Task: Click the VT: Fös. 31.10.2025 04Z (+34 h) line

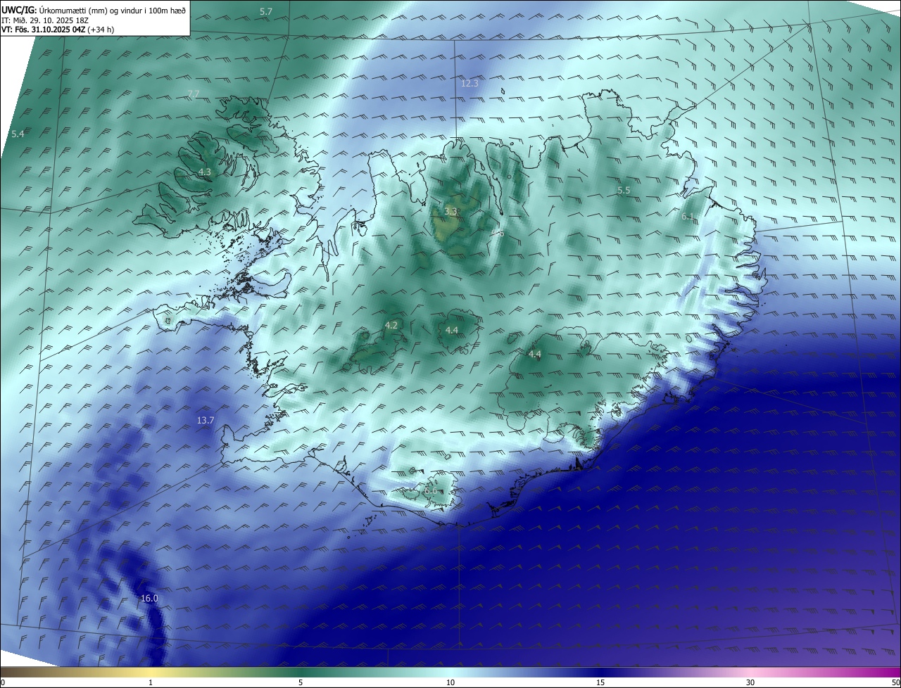Action: point(58,30)
